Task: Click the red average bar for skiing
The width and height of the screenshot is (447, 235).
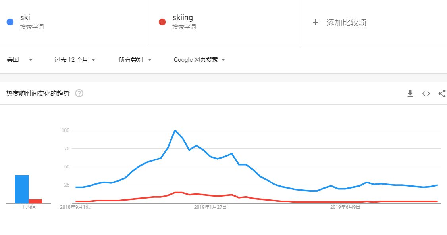Action: (35, 201)
